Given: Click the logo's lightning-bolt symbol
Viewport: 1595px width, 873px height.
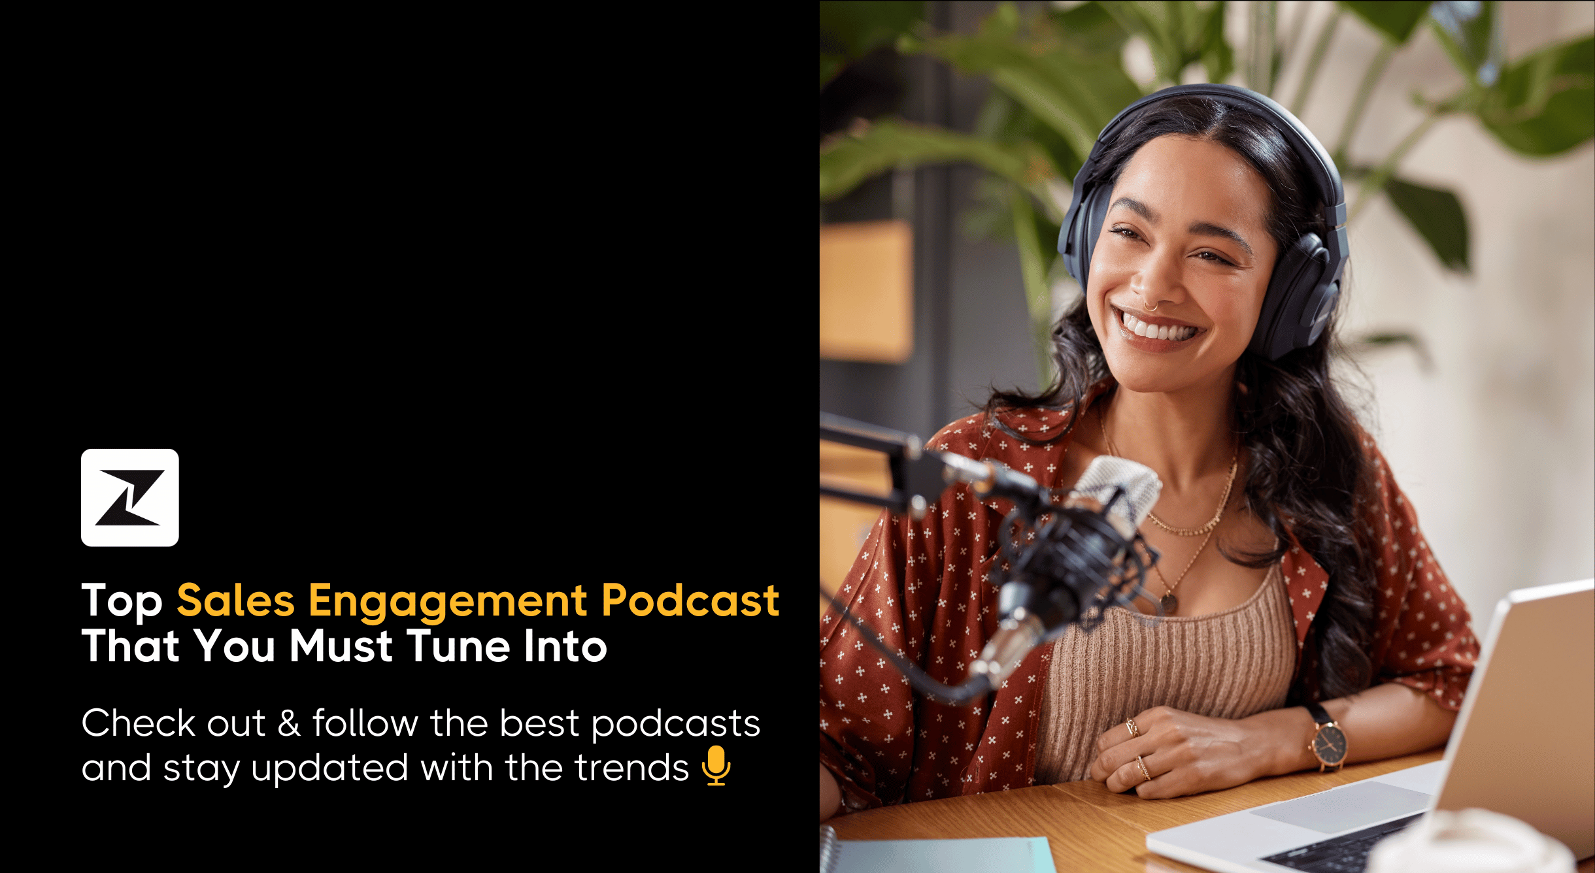Looking at the screenshot, I should click(129, 497).
